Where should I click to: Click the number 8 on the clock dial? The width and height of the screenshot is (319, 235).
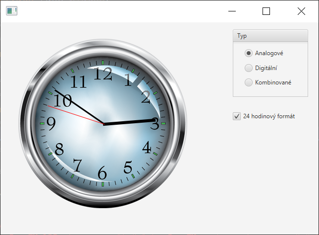[x=59, y=149]
